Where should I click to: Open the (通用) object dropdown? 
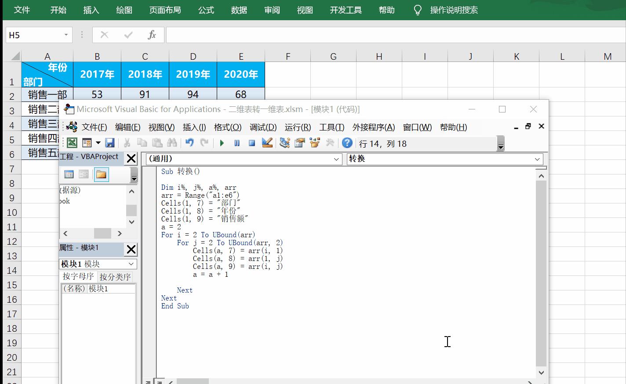click(337, 159)
